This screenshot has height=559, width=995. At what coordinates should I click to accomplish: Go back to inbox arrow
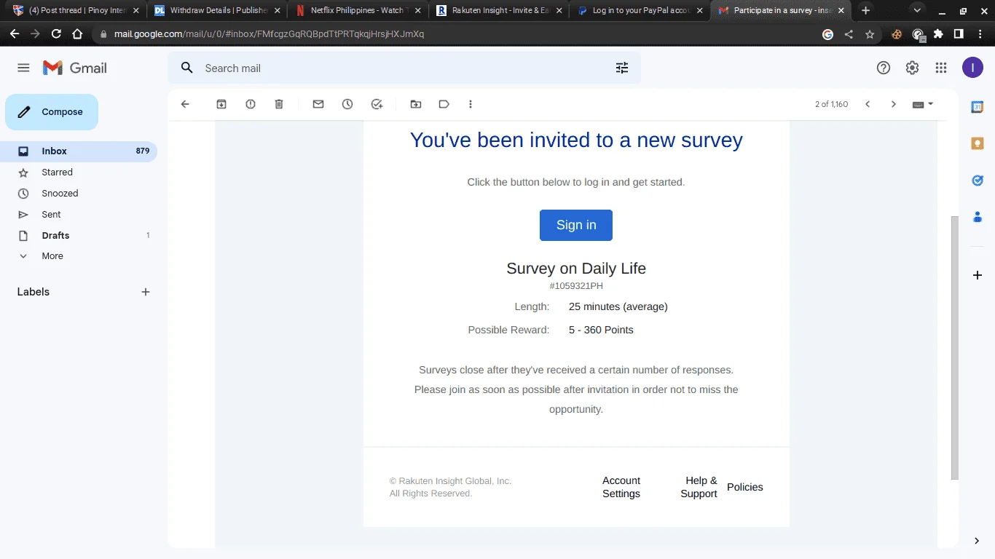(x=185, y=104)
